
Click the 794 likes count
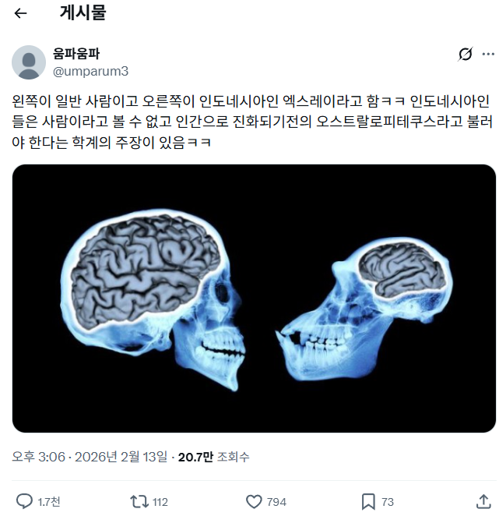tap(276, 502)
